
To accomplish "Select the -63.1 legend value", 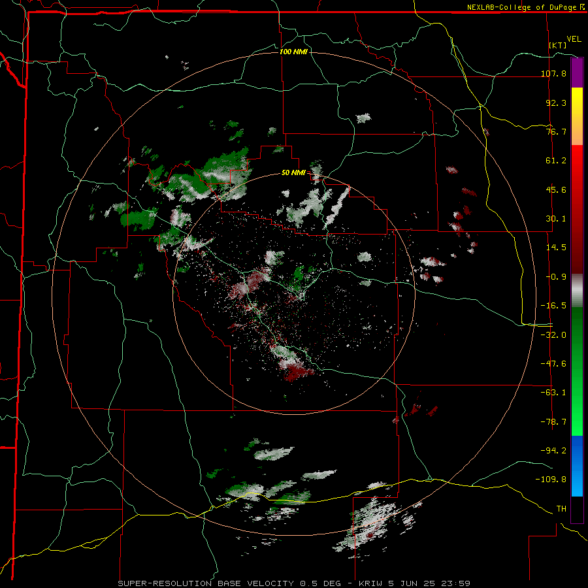I will click(553, 393).
